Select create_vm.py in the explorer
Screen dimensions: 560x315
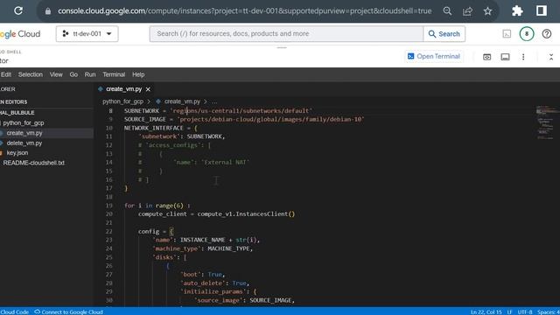click(24, 133)
